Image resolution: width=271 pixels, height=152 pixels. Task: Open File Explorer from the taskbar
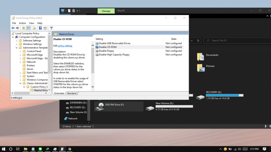pos(25,149)
